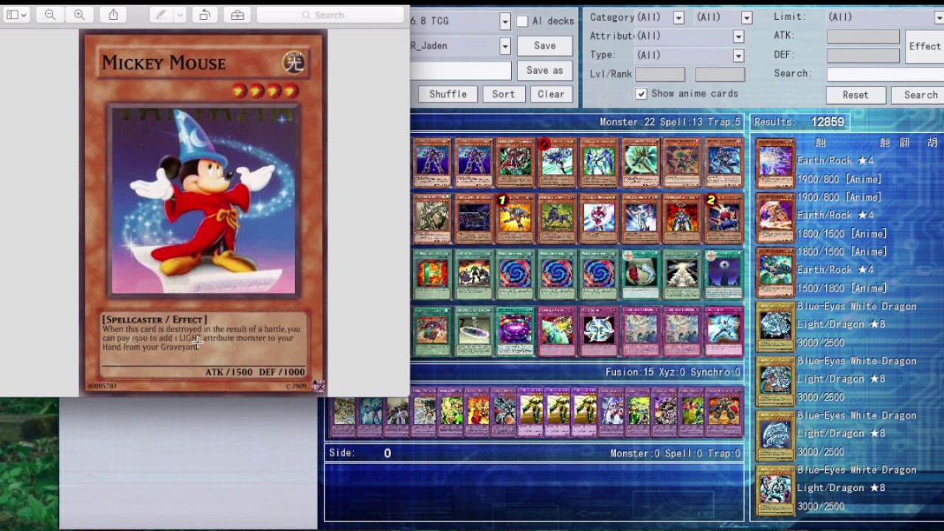This screenshot has width=944, height=531.
Task: Click the Save as button
Action: click(544, 70)
